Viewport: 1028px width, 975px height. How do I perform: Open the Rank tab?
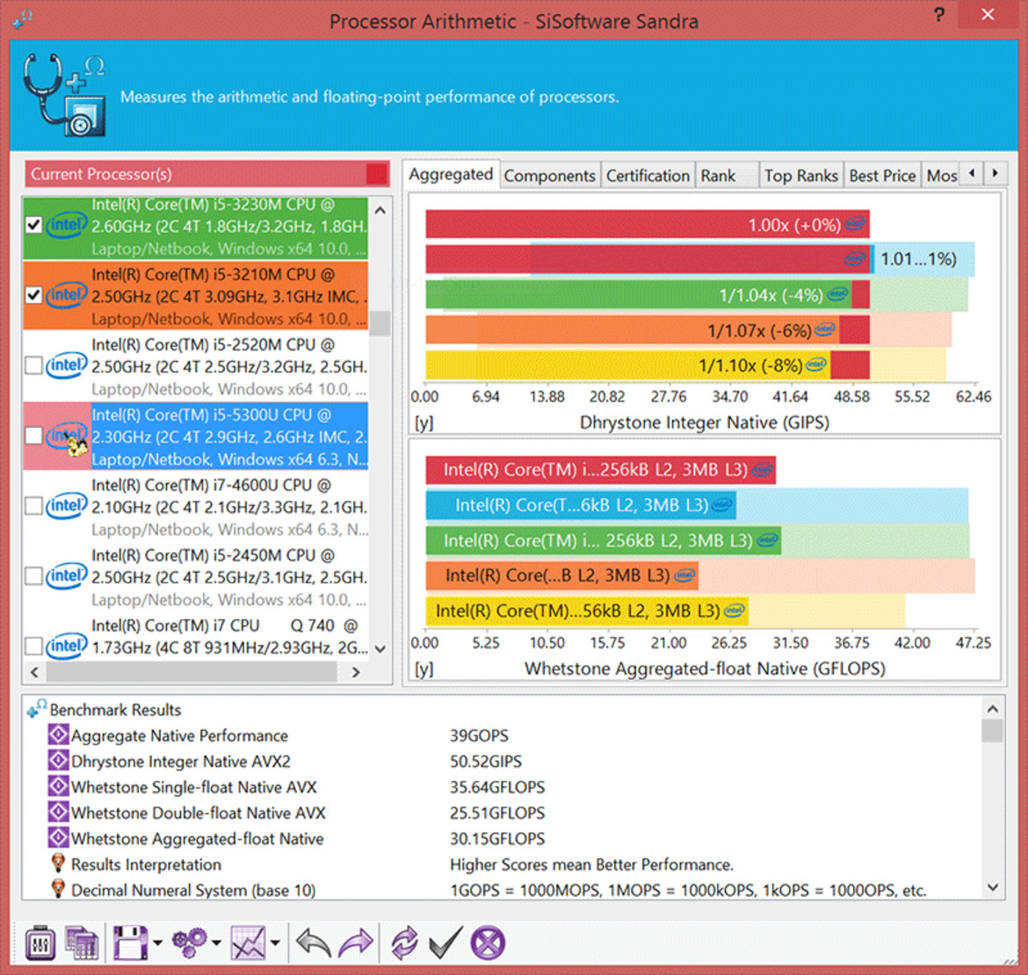click(x=727, y=176)
